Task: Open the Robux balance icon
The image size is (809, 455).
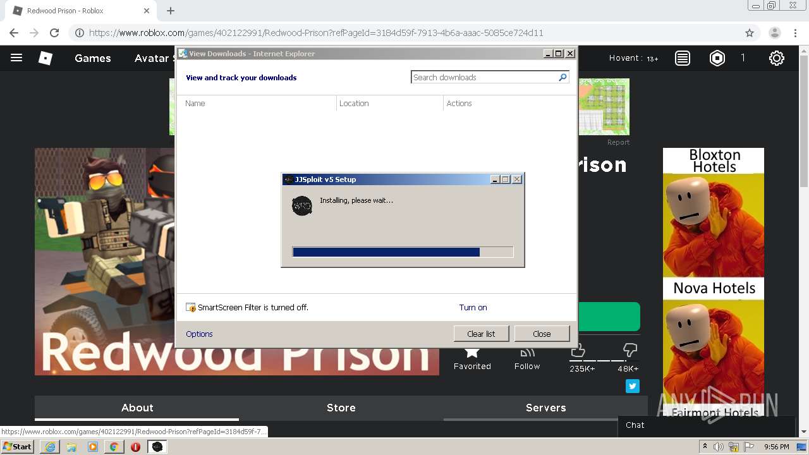Action: click(717, 58)
